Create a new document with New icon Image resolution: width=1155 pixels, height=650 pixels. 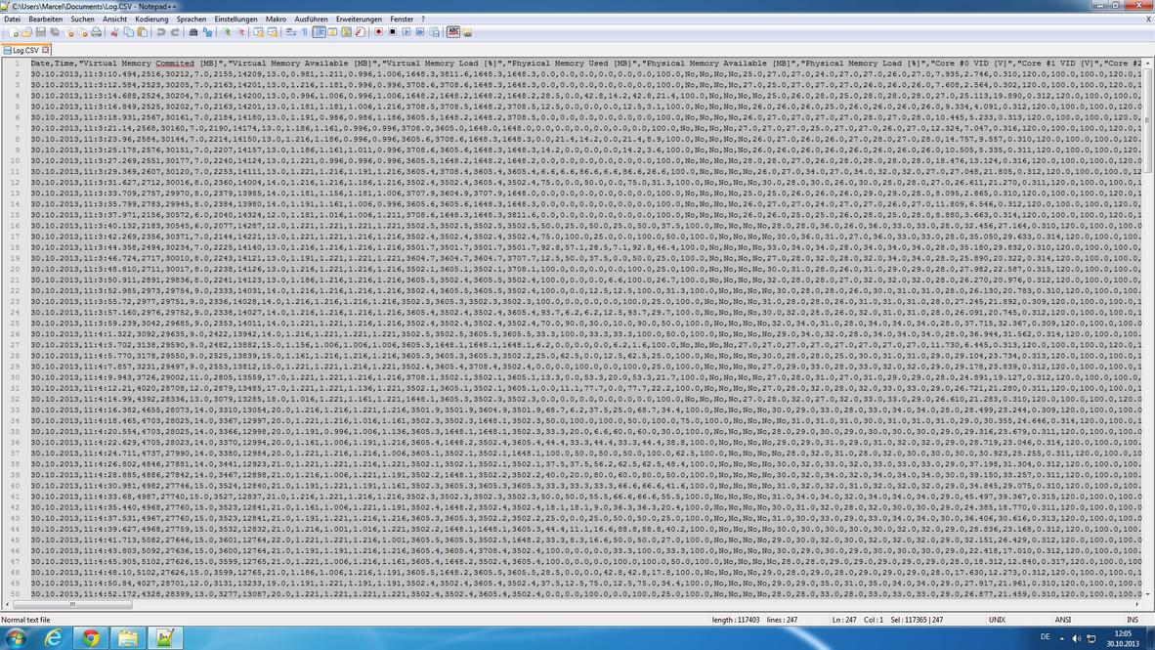tap(14, 32)
